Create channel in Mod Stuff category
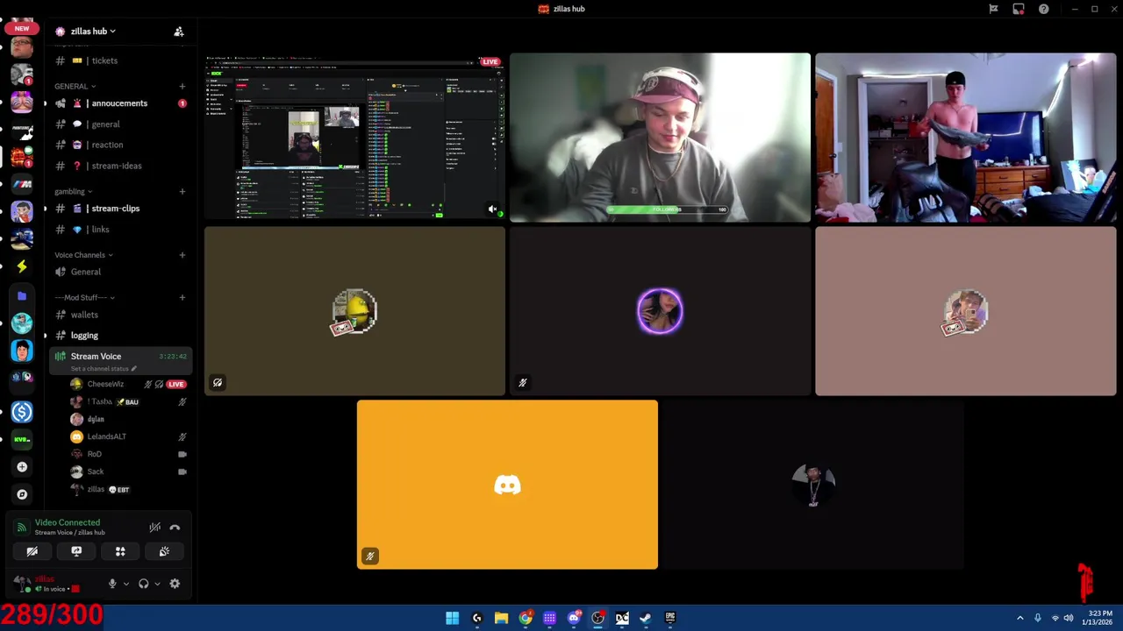 182,297
